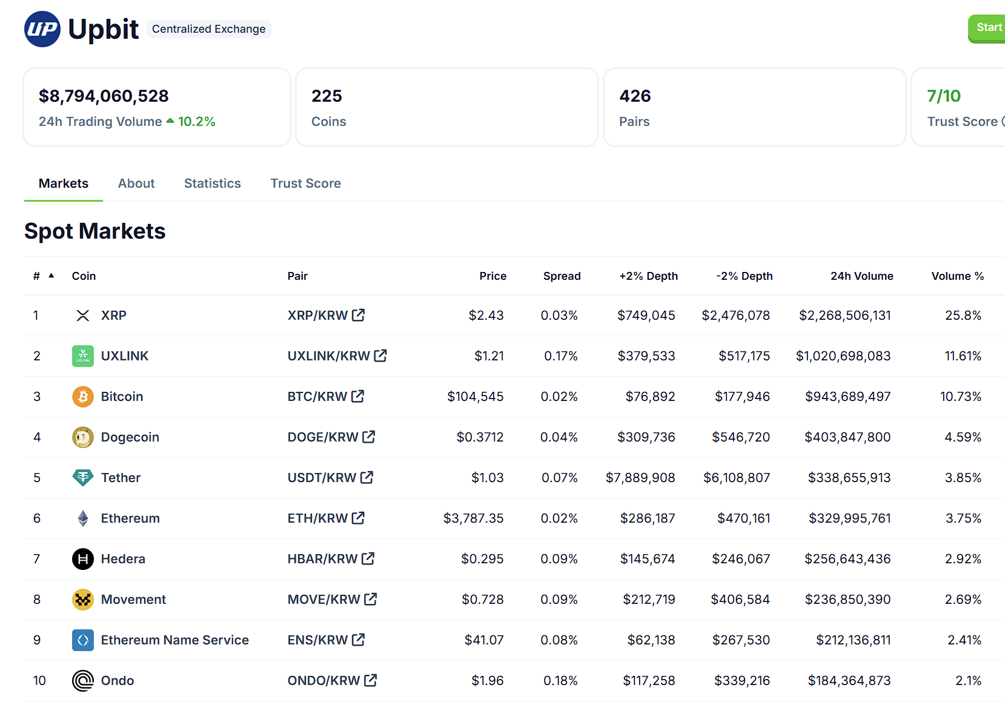
Task: Click the Upbit logo icon
Action: point(42,29)
